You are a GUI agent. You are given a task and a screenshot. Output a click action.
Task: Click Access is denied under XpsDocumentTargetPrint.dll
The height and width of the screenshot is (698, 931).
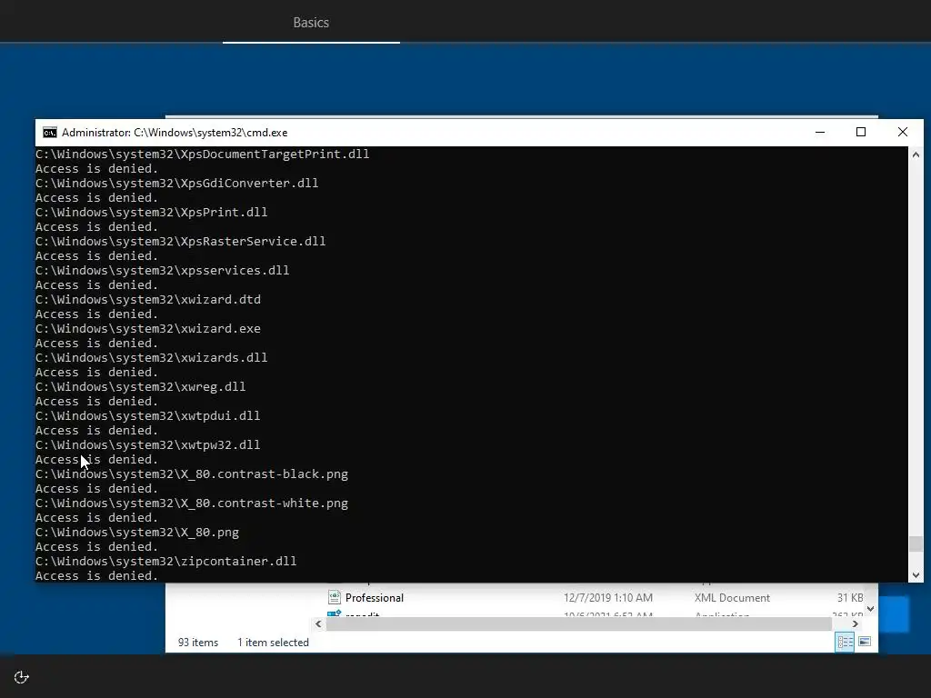coord(96,169)
